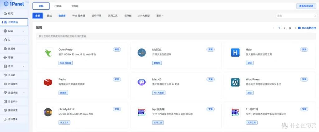319x132 pixels.
Task: Click 安装 for Halo
Action: click(x=304, y=49)
